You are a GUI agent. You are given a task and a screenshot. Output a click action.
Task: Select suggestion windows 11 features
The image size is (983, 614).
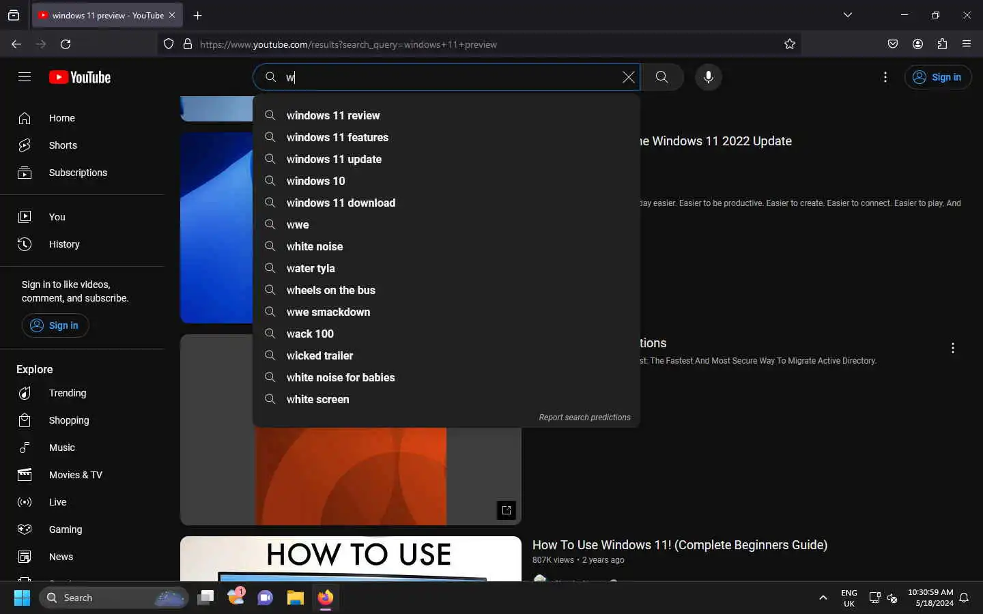tap(446, 137)
